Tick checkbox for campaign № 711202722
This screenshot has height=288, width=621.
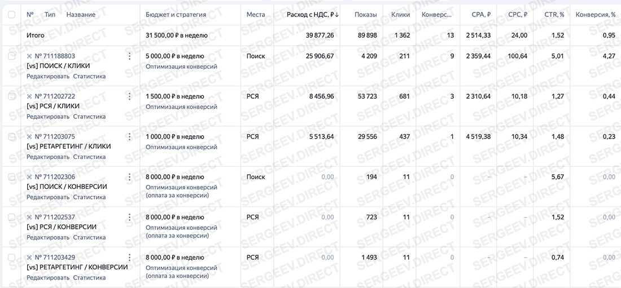click(11, 96)
